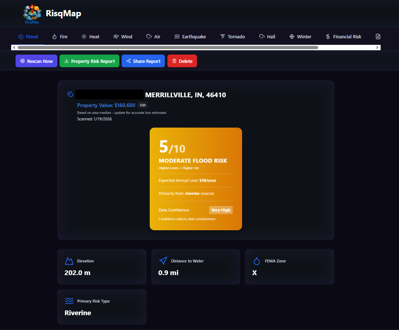This screenshot has height=330, width=399.
Task: Click the Rescan Now button
Action: pyautogui.click(x=36, y=61)
